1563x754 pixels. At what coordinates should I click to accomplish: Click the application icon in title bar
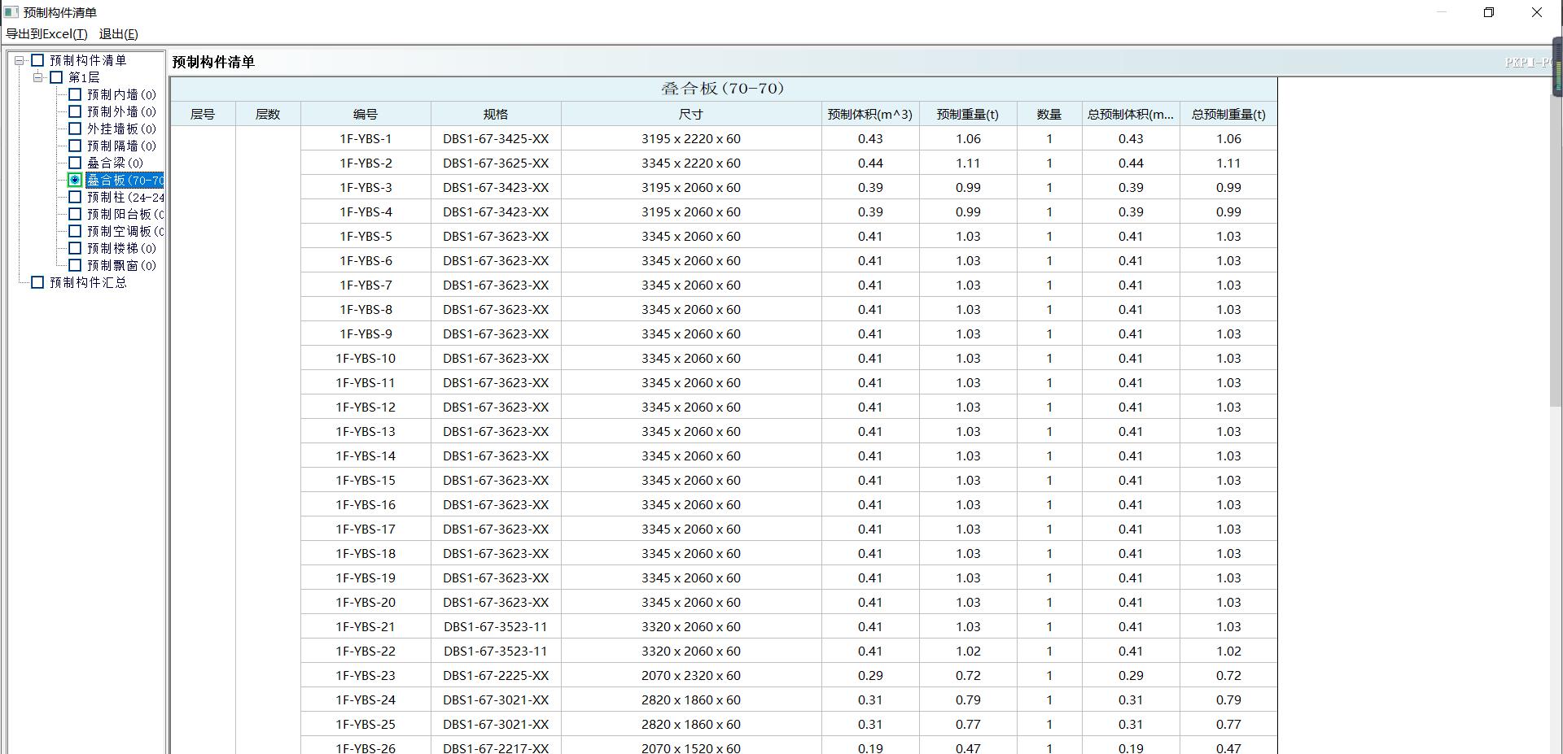(11, 11)
